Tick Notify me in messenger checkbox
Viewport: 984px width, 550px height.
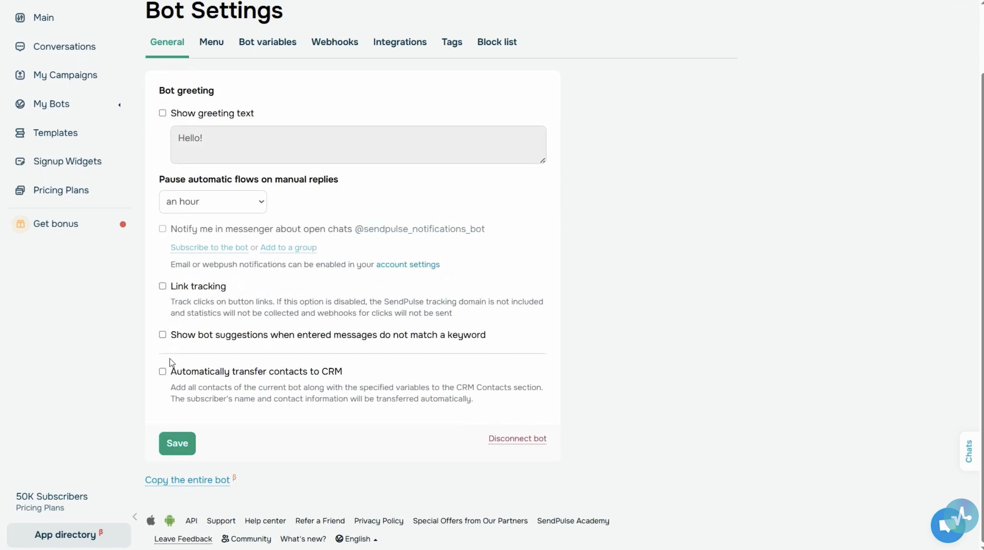162,229
